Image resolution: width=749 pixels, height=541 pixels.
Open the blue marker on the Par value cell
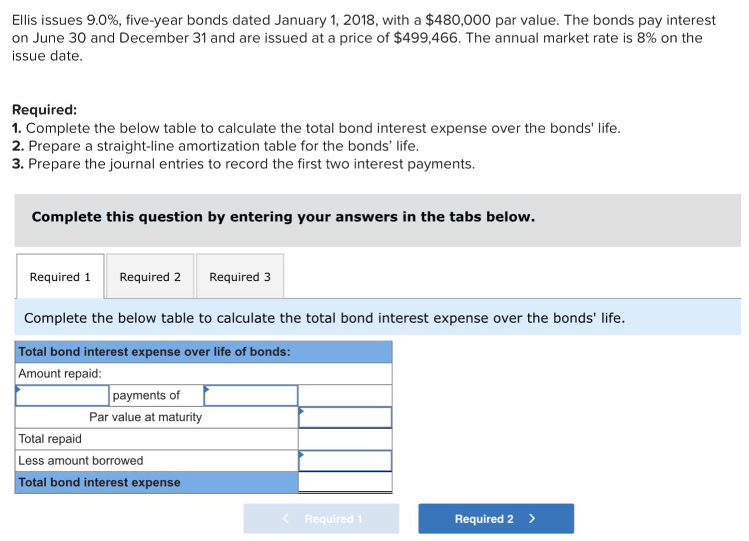click(x=300, y=410)
